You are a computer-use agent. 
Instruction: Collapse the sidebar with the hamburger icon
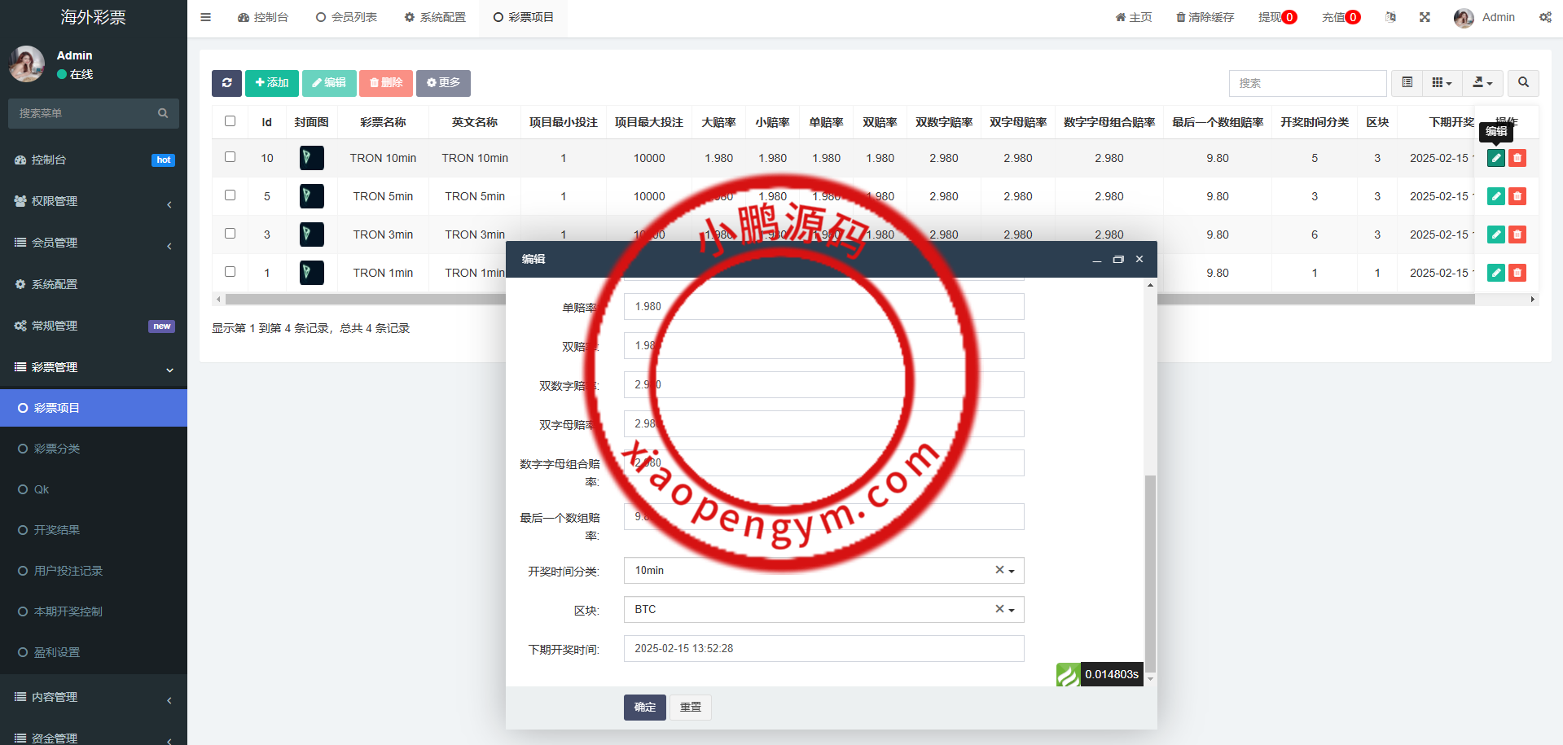click(x=205, y=17)
